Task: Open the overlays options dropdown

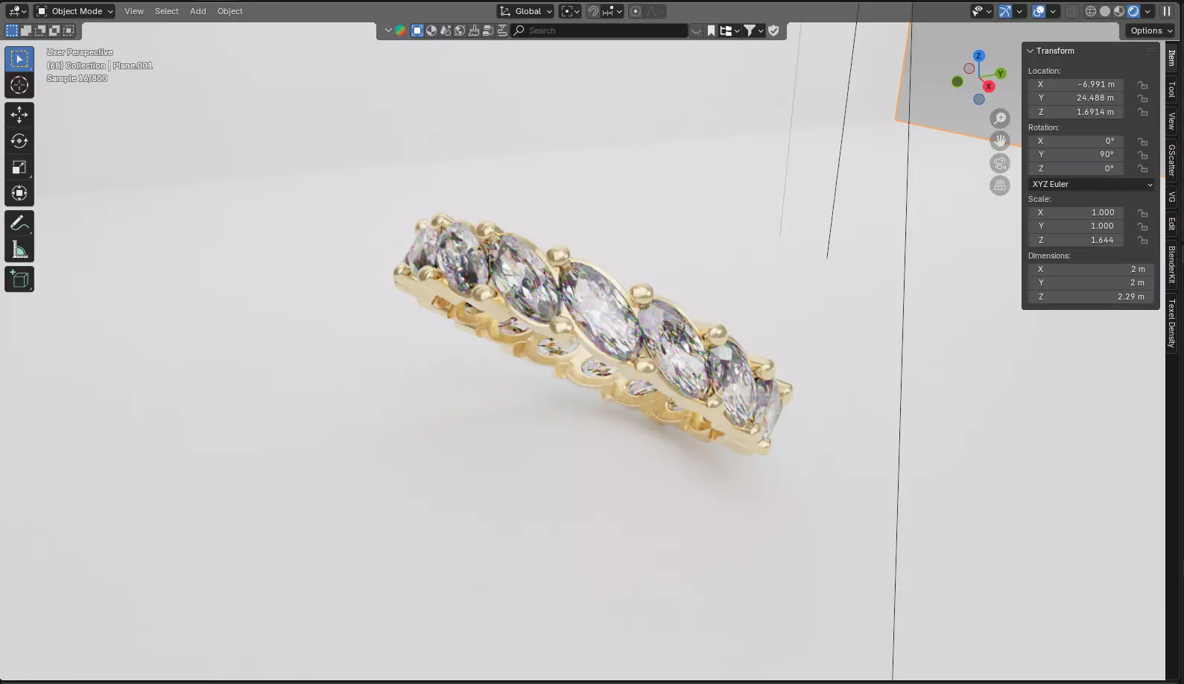Action: pos(1053,11)
